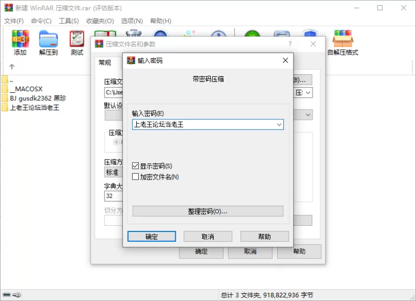
Task: Close the 输入密码 password dialog
Action: coord(285,60)
